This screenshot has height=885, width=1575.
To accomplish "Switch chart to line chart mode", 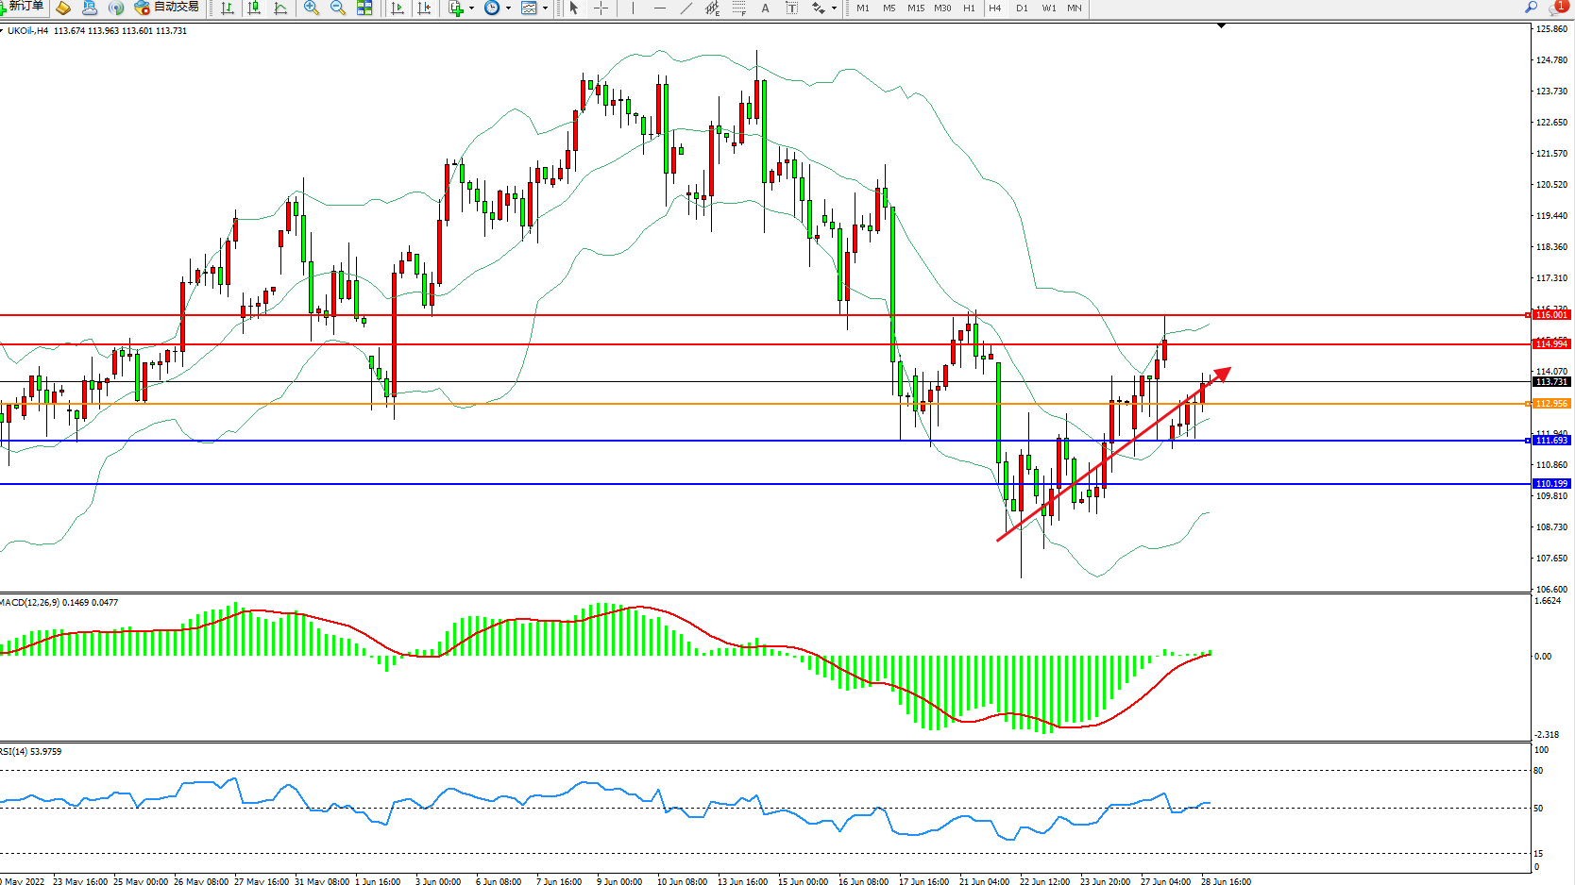I will tap(280, 8).
